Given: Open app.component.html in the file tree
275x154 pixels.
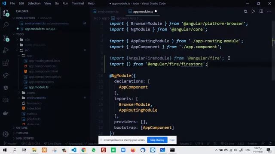Looking at the screenshot, I should [x=43, y=71].
